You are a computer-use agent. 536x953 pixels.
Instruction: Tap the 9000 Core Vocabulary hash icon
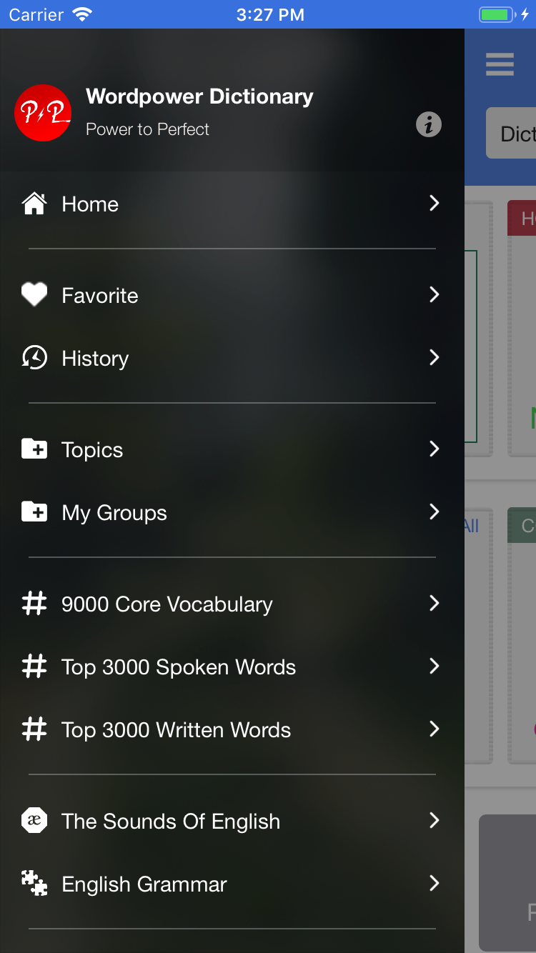coord(34,604)
